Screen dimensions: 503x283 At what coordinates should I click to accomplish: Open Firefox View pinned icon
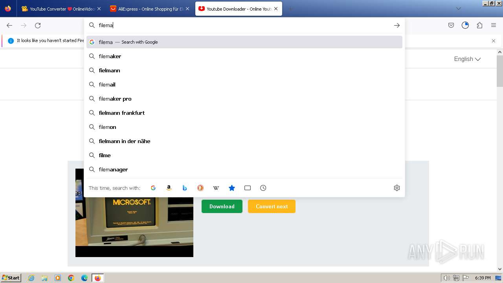pos(8,9)
